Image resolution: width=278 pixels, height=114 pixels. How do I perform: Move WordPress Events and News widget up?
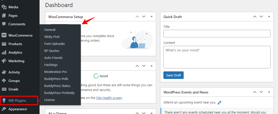click(255, 92)
